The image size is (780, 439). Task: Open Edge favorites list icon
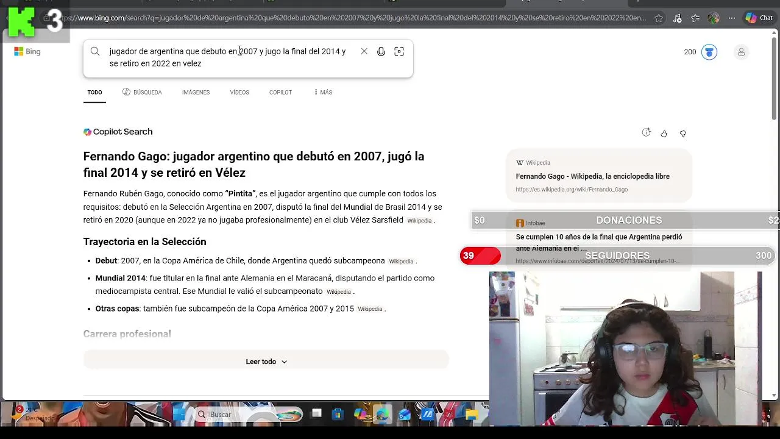click(695, 18)
